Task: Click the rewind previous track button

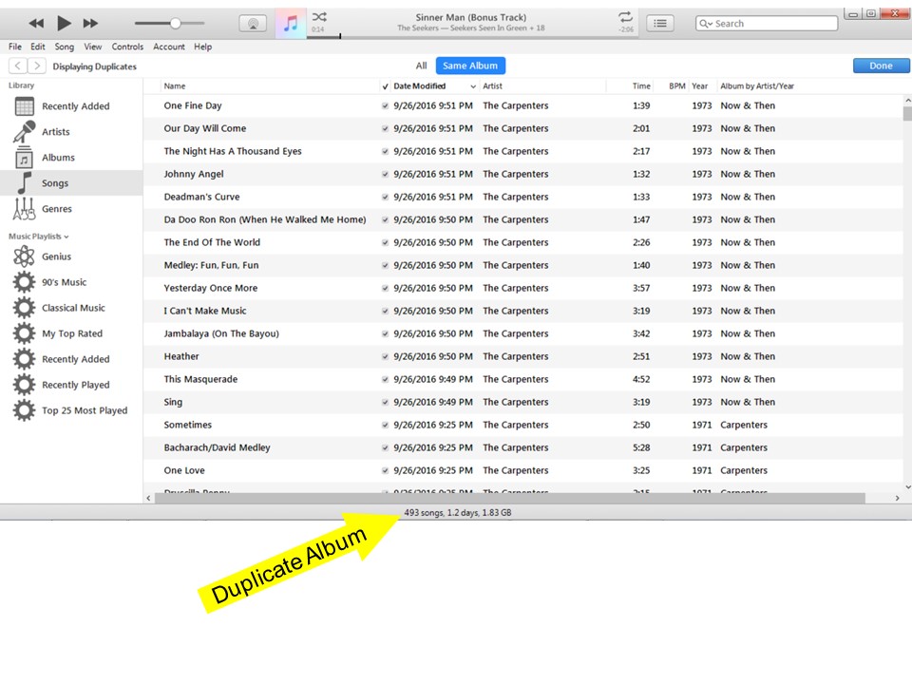Action: [36, 23]
